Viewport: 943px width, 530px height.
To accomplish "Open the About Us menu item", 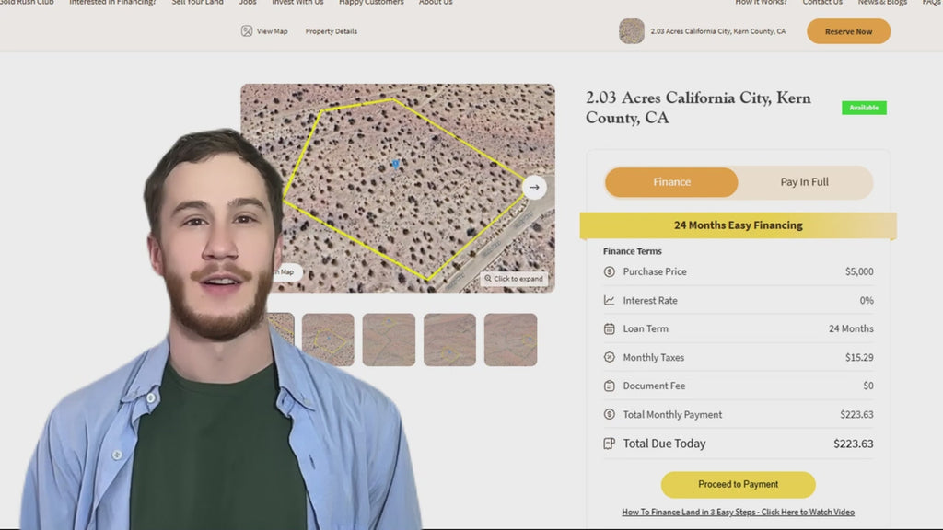I will [x=436, y=3].
